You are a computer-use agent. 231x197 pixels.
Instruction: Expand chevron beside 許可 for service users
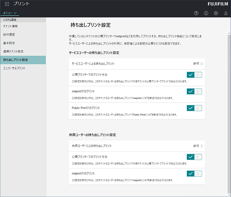coord(201,64)
